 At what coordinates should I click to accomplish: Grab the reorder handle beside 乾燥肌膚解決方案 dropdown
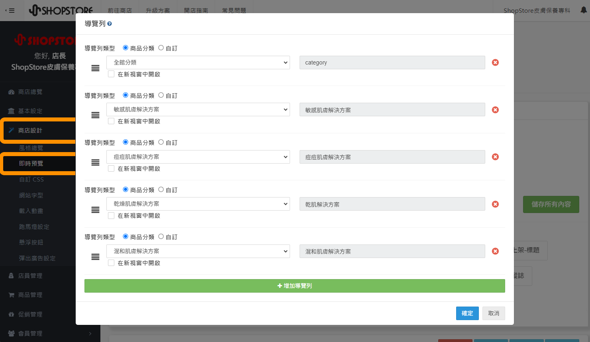click(x=95, y=209)
